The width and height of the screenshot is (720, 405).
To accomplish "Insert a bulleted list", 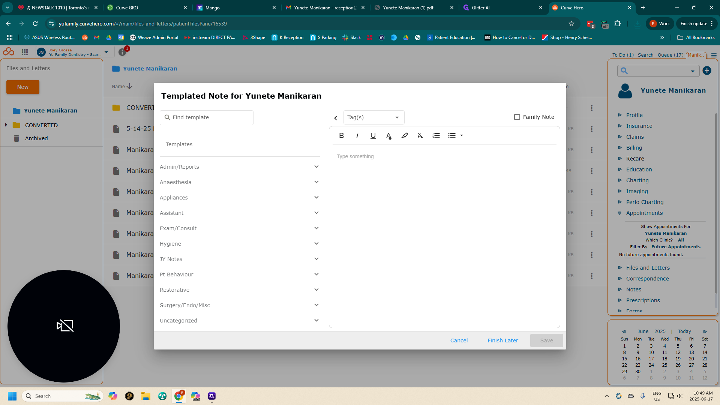I will 452,136.
